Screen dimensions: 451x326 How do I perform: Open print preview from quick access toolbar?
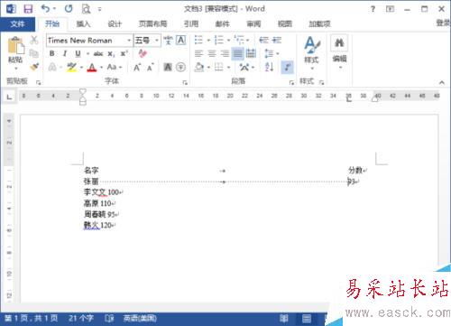tap(86, 9)
